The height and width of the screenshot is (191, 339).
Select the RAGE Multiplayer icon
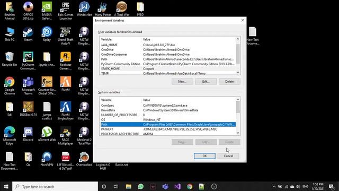click(x=66, y=136)
